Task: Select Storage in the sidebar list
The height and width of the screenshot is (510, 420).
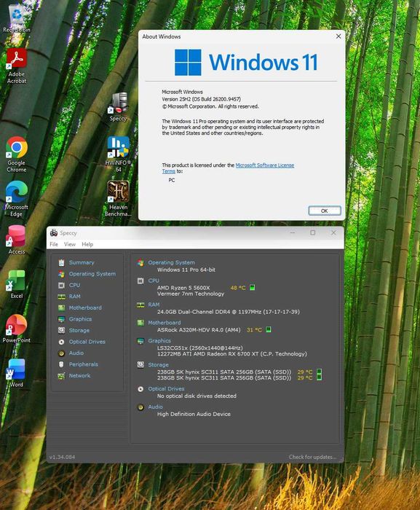Action: click(x=79, y=331)
